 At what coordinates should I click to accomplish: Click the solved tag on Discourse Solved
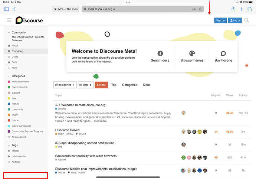click(82, 134)
